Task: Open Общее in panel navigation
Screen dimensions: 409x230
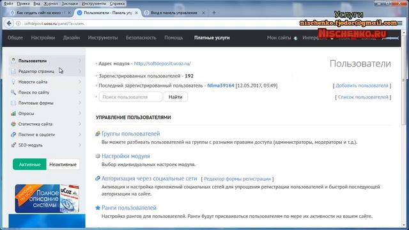Action: [15, 38]
